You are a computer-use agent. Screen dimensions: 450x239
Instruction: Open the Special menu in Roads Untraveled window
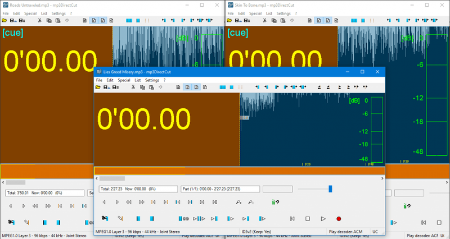[30, 13]
